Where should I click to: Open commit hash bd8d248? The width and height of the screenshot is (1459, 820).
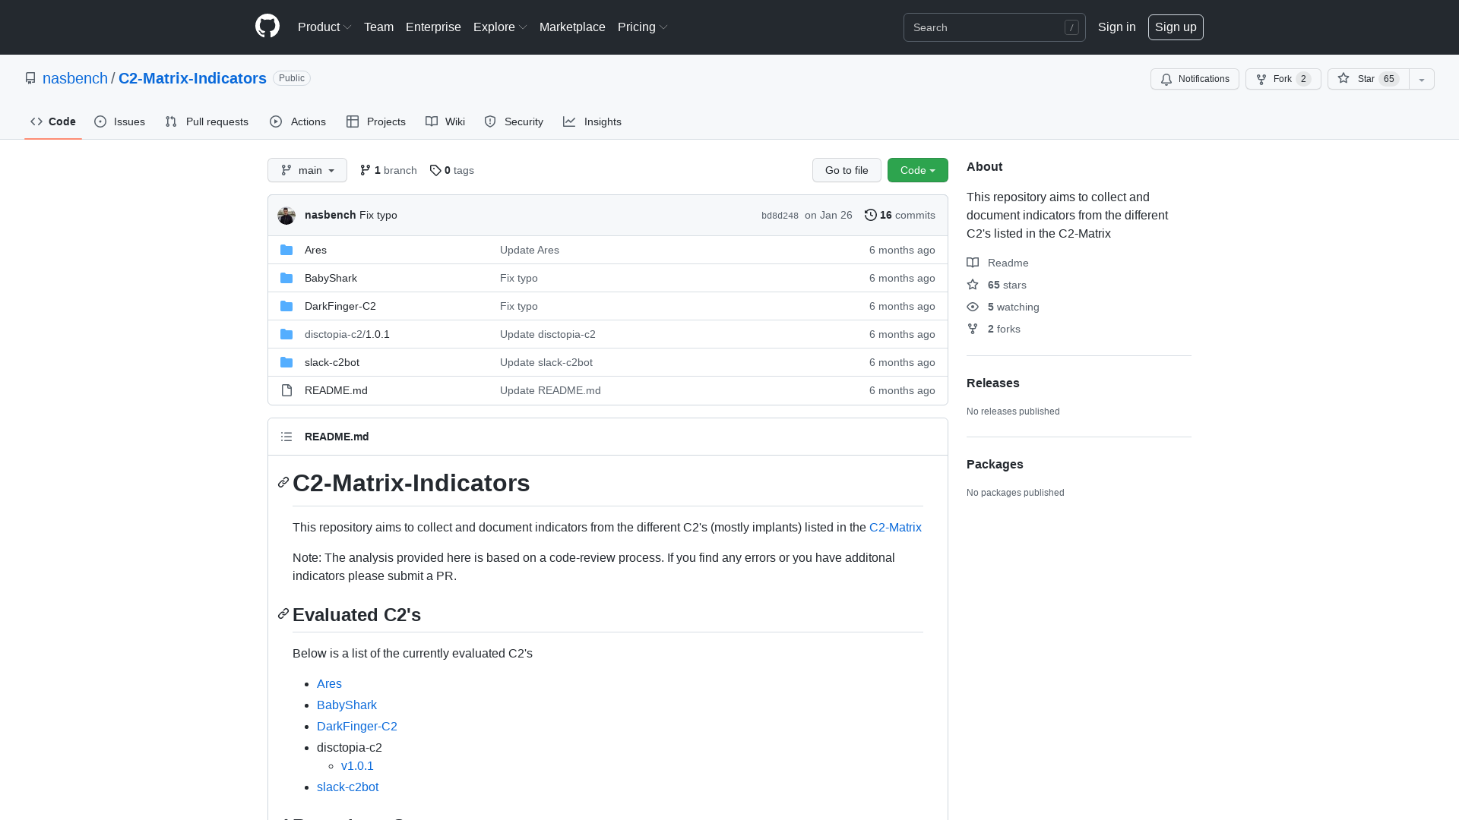coord(780,216)
